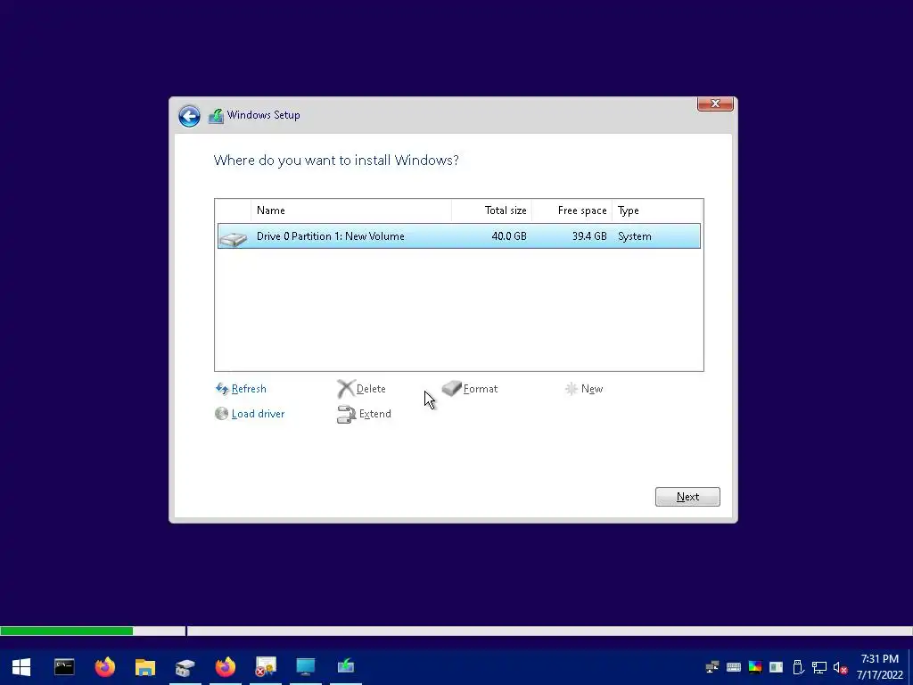
Task: Open second Firefox icon in taskbar
Action: pos(226,667)
